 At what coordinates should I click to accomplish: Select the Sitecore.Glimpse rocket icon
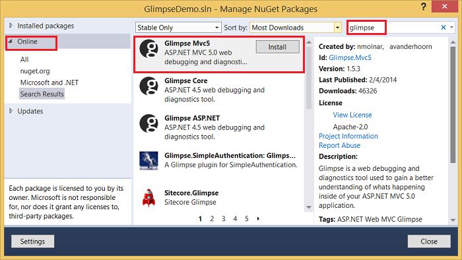pyautogui.click(x=148, y=198)
